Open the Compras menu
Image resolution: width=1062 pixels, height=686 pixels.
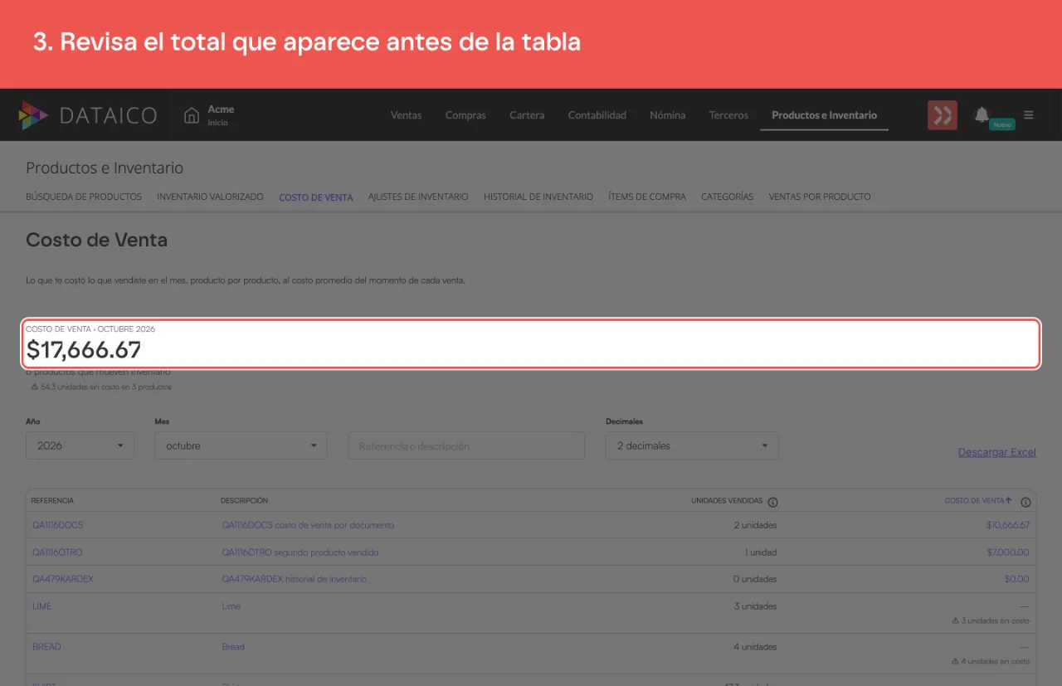click(x=465, y=115)
